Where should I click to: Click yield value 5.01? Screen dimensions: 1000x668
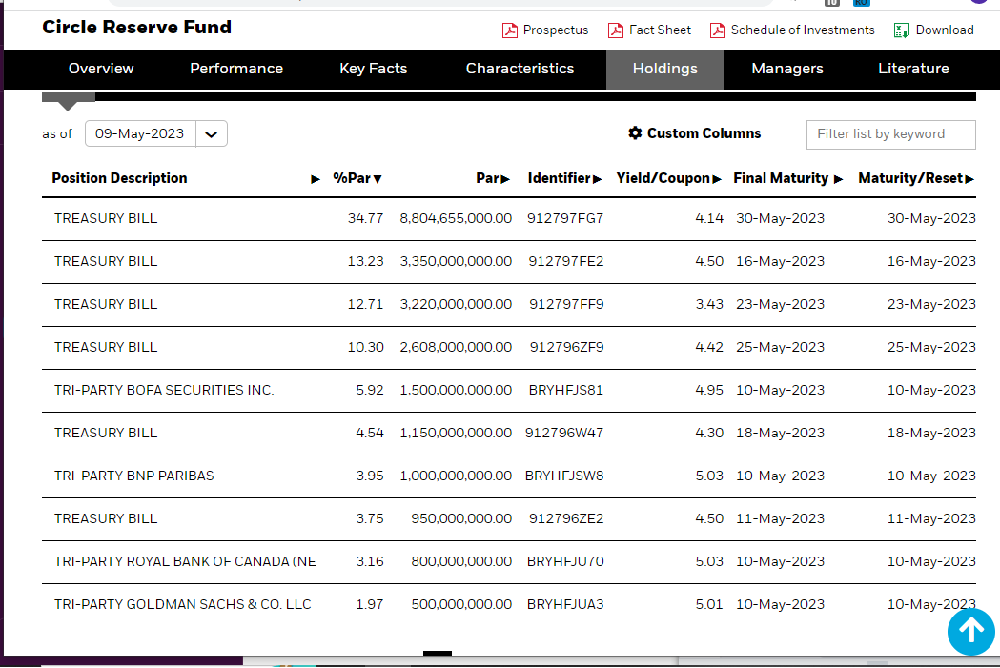(709, 604)
